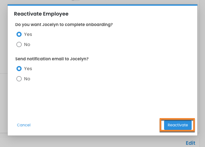
Task: Click the No label text under onboarding question
Action: pyautogui.click(x=27, y=44)
